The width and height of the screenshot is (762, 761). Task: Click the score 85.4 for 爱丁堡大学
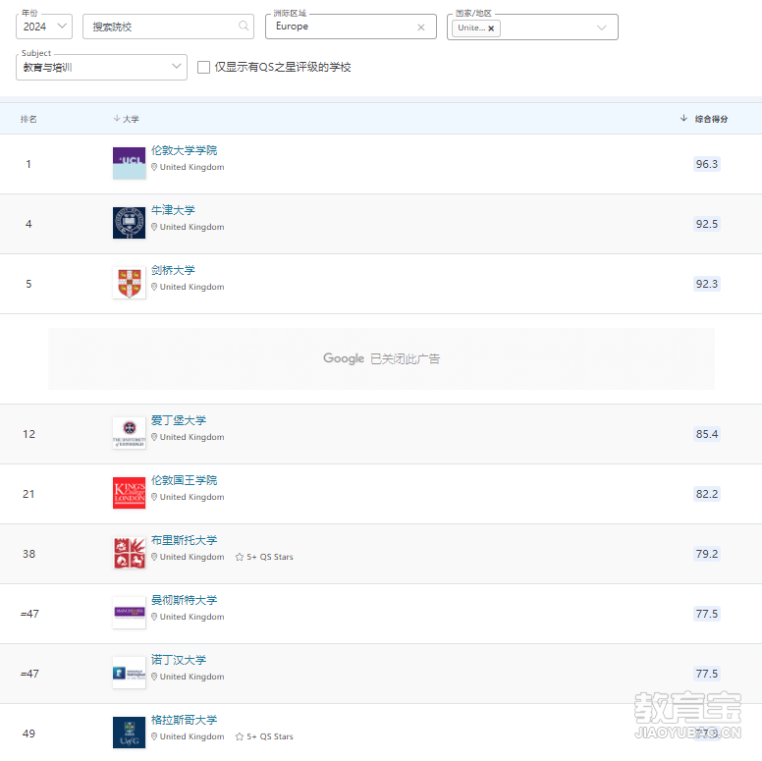[x=707, y=433]
